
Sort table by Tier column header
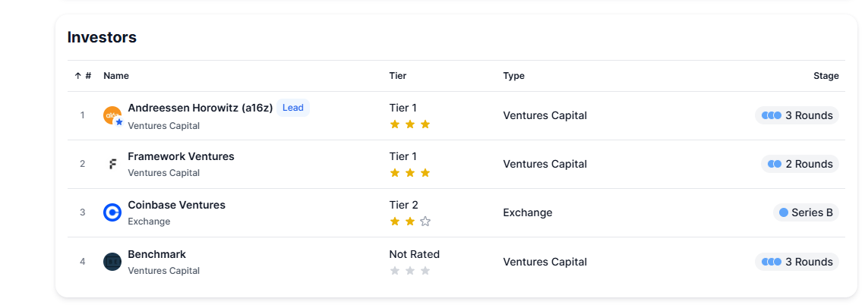[x=397, y=76]
